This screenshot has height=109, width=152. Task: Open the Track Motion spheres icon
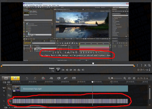click(x=66, y=78)
